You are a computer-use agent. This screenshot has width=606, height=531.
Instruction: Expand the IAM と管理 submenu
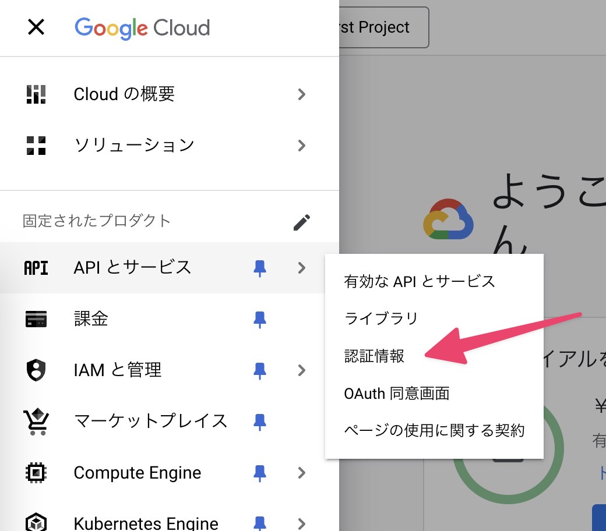point(302,370)
